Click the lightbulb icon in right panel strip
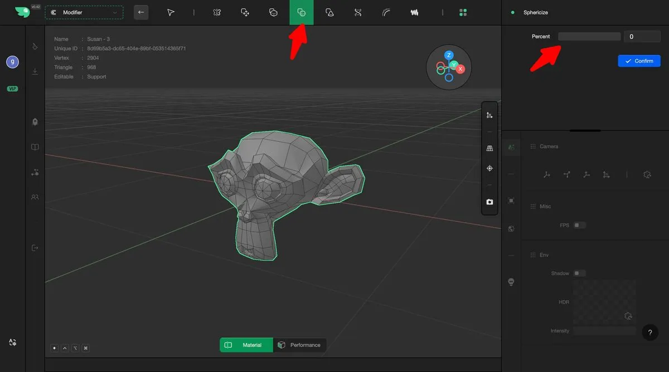This screenshot has height=372, width=669. [x=511, y=282]
